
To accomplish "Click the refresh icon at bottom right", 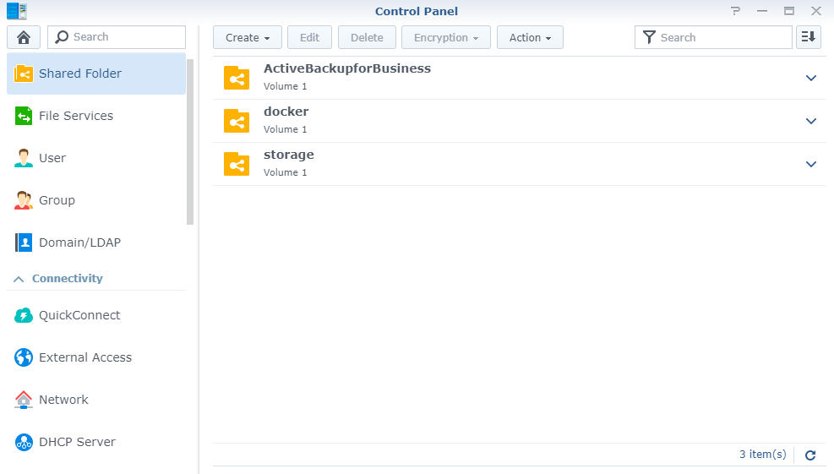I will coord(810,455).
